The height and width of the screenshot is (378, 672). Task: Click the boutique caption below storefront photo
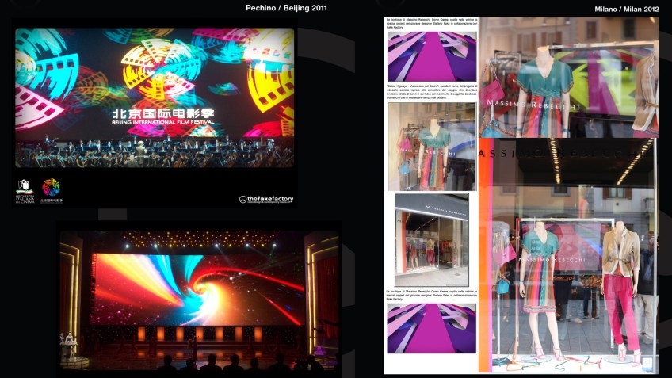point(431,294)
